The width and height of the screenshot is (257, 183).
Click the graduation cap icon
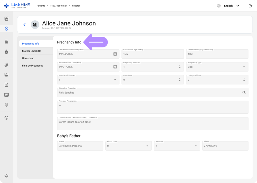click(x=7, y=176)
